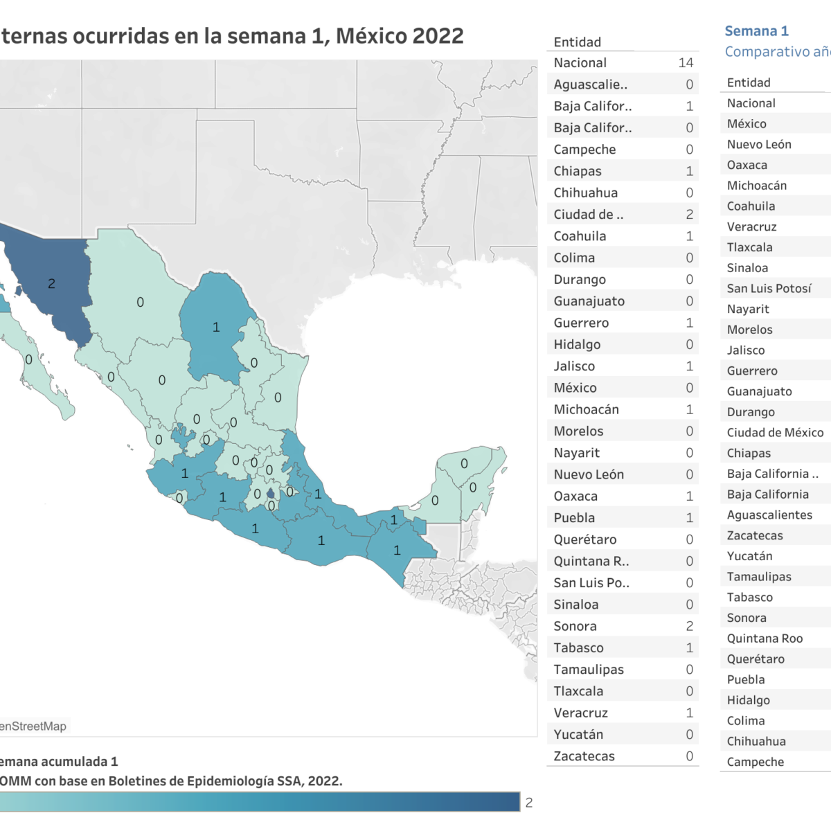Click Entidad header in Semana 1 comparison table
Screen dimensions: 831x831
click(x=749, y=82)
